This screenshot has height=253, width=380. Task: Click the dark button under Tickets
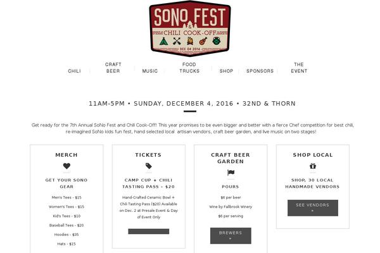click(x=149, y=231)
